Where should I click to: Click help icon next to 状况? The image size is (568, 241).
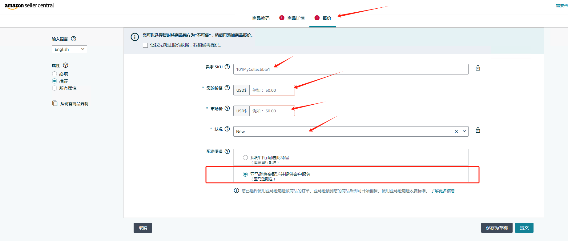point(227,129)
